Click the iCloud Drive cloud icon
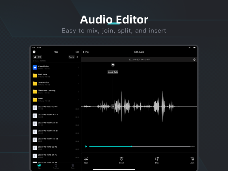The width and height of the screenshot is (228, 171). click(35, 67)
